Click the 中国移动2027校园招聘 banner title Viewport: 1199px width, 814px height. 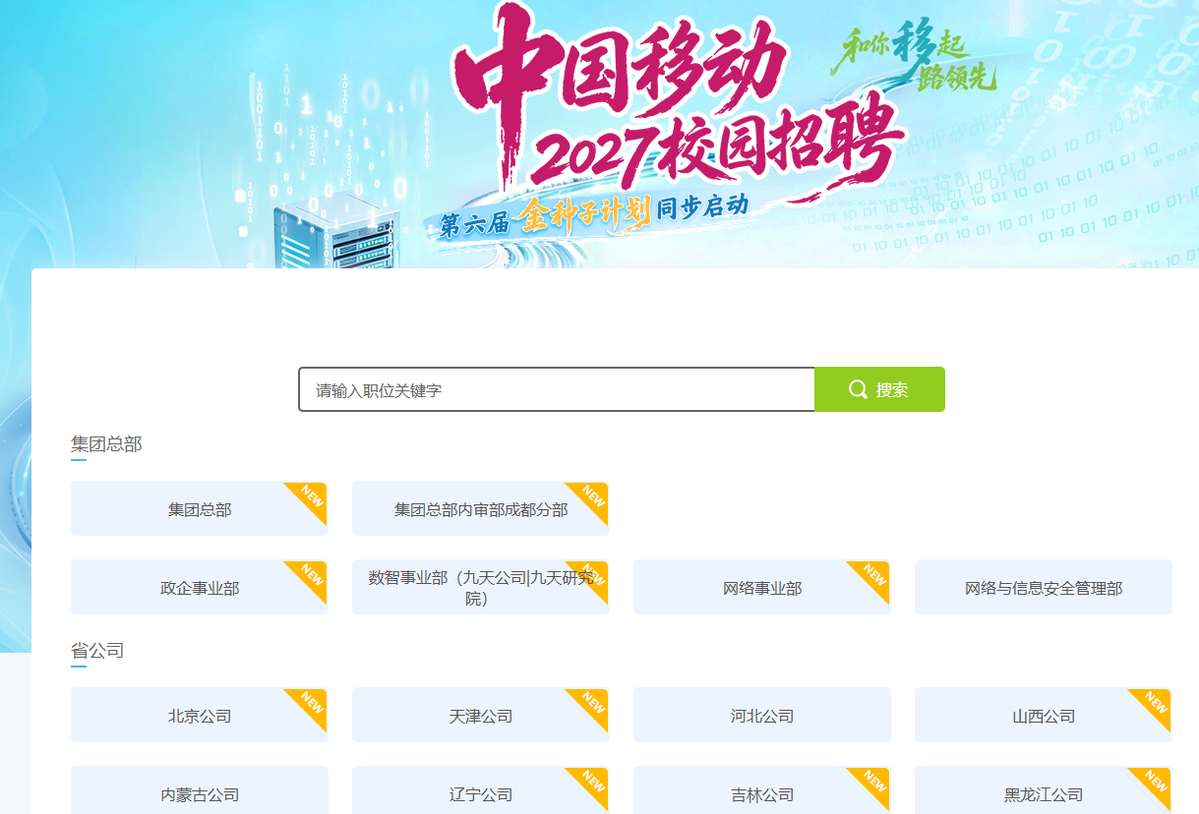point(679,103)
